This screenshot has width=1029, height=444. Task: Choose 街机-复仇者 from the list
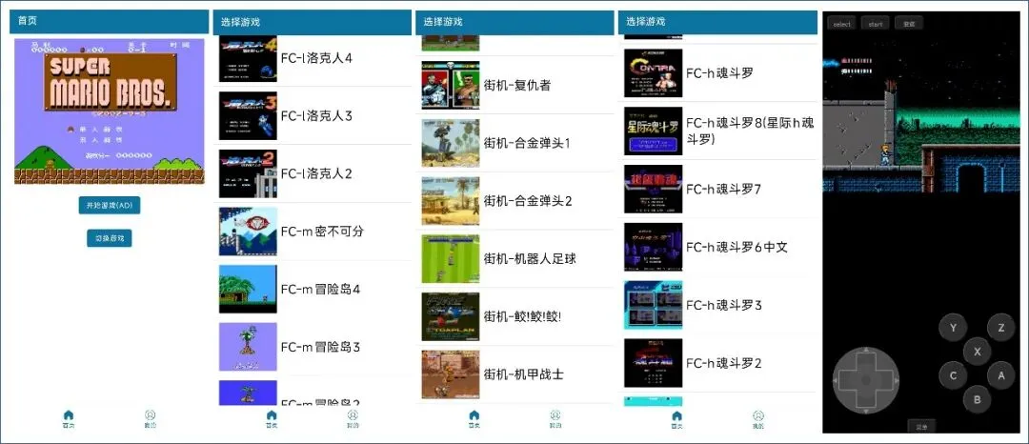pyautogui.click(x=514, y=85)
